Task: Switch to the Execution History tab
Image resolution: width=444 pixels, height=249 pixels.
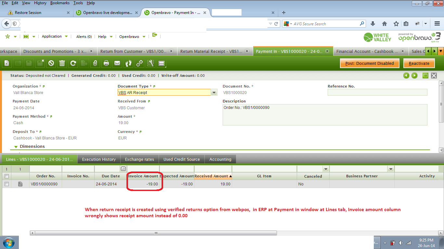Action: click(x=99, y=159)
